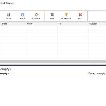Sort list by the From column header
Image resolution: width=106 pixels, height=106 pixels.
[42, 24]
